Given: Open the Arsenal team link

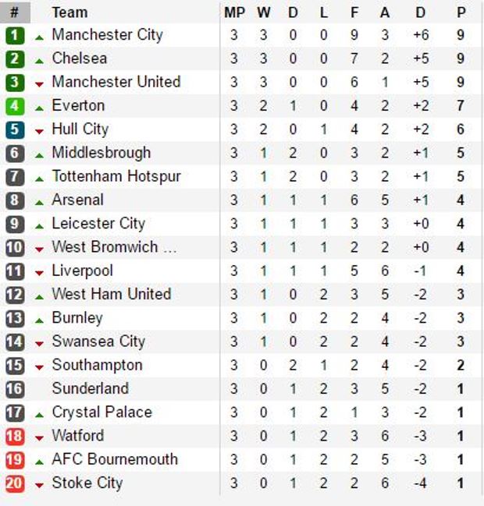Looking at the screenshot, I should (77, 200).
